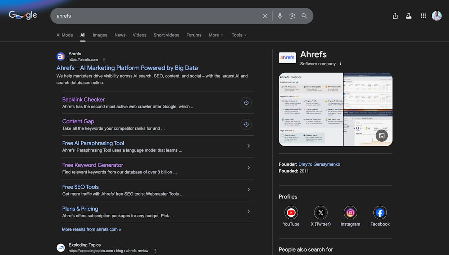Switch to AI Mode tab
The height and width of the screenshot is (255, 449).
coord(65,35)
